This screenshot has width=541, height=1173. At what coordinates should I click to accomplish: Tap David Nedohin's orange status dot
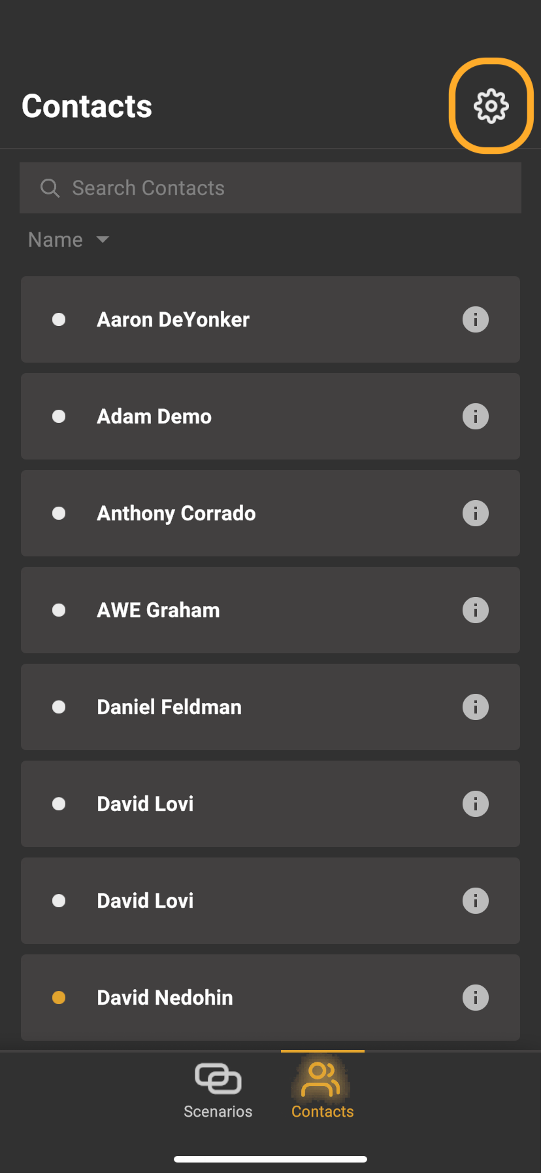59,998
